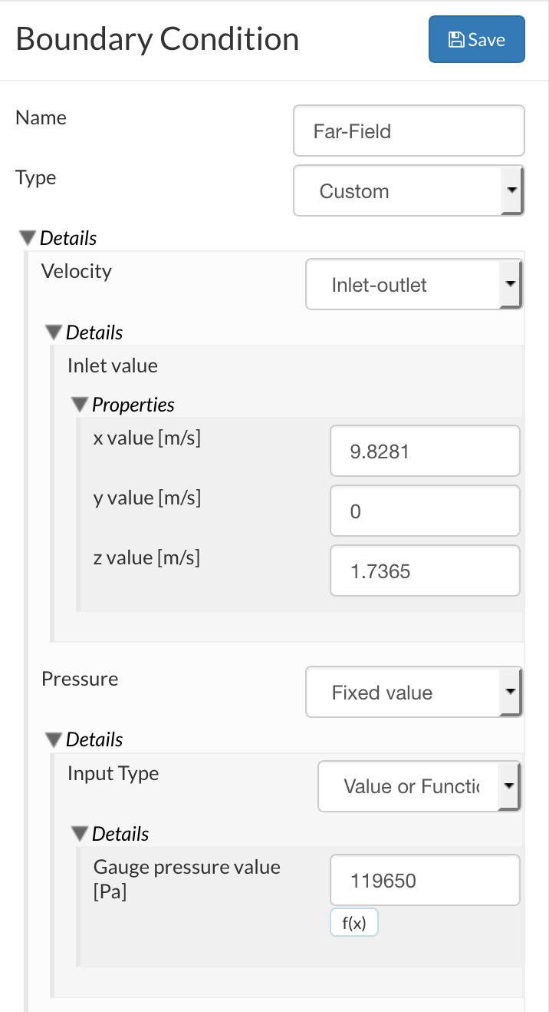Viewport: 549px width, 1012px height.
Task: Click the arrow on the Pressure dropdown
Action: tap(510, 693)
